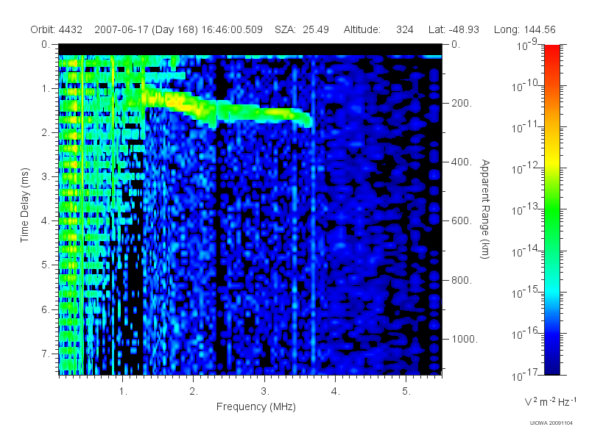Click the vertical yellow line near 0.4 MHz

82,214
